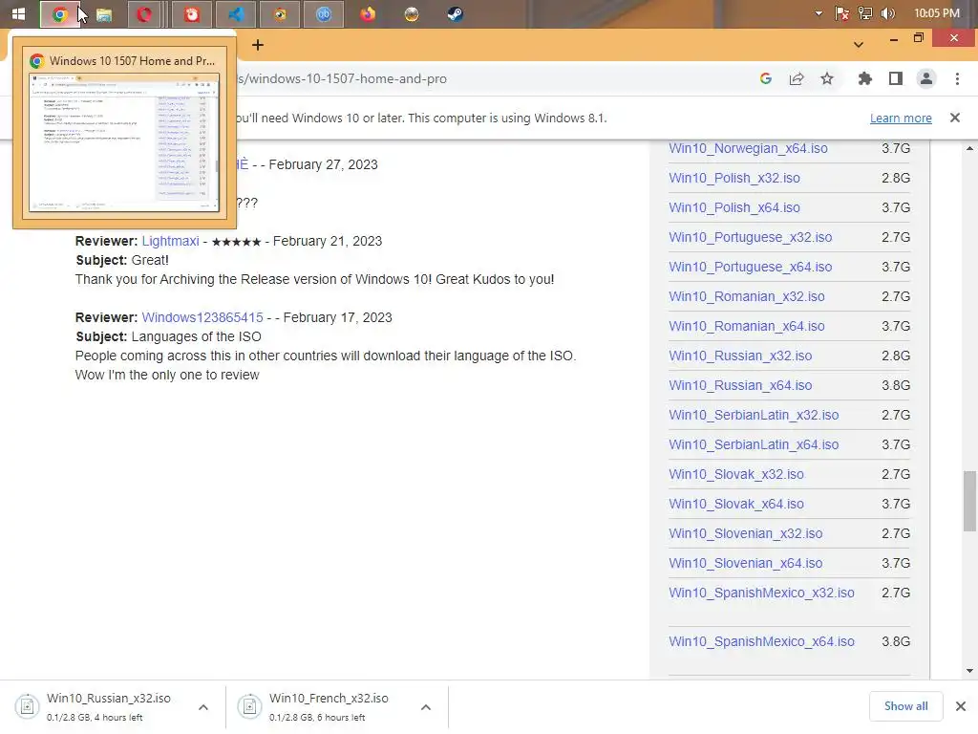
Task: Open Action Center flag tray icon
Action: coord(842,13)
